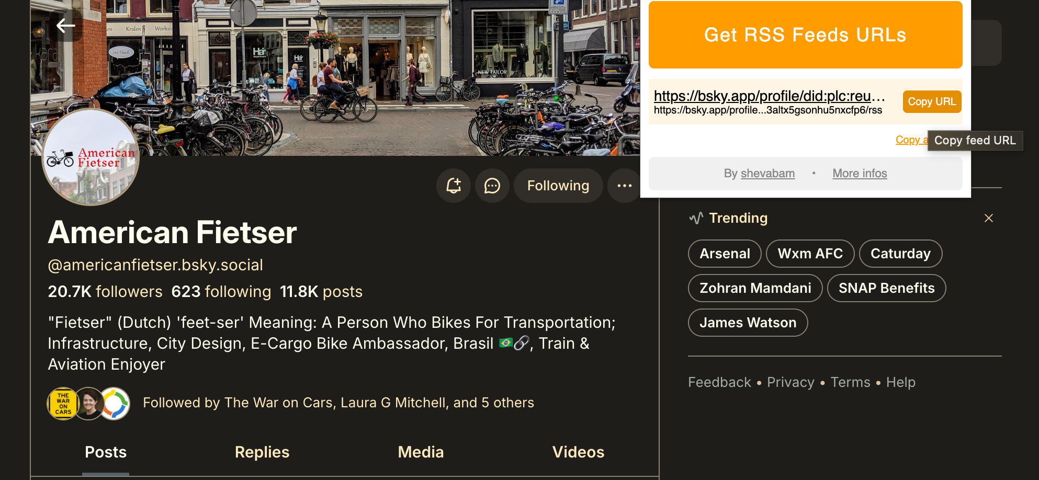Open the three-dots more options menu

624,186
